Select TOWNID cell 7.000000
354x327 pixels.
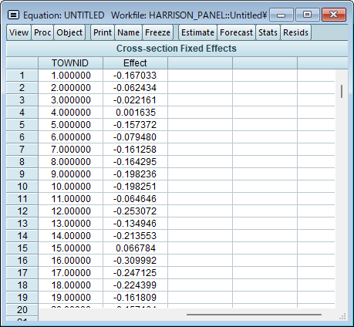click(70, 150)
